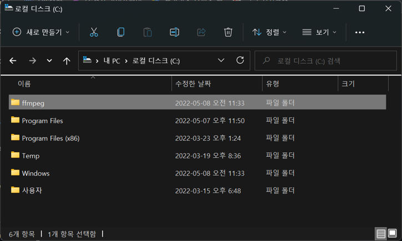Screen dimensions: 402x241
Task: Click the Share icon
Action: [201, 32]
